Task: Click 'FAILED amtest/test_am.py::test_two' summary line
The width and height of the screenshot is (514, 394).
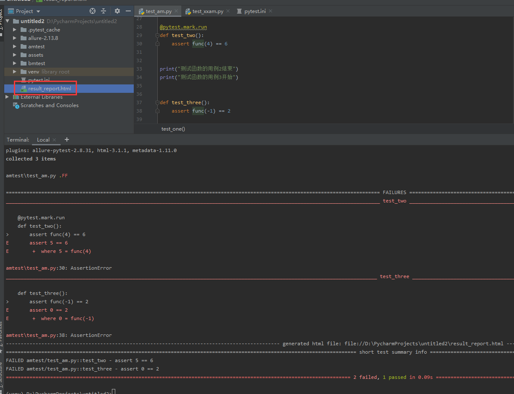Action: coord(79,360)
